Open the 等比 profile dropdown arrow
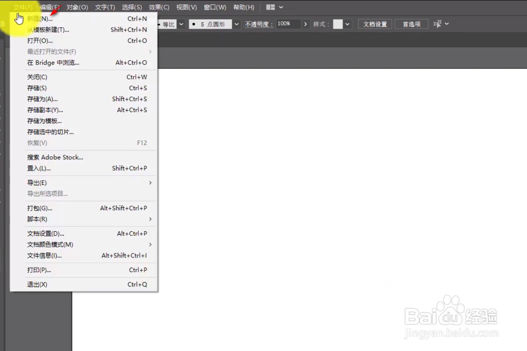Image resolution: width=527 pixels, height=351 pixels. 181,24
